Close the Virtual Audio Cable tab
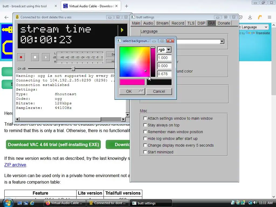The height and width of the screenshot is (207, 276). (116, 6)
